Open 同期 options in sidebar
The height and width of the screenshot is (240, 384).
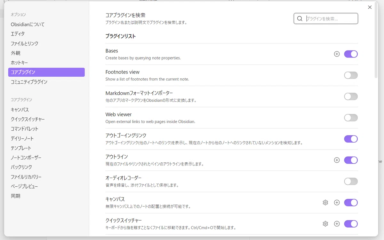pyautogui.click(x=46, y=196)
